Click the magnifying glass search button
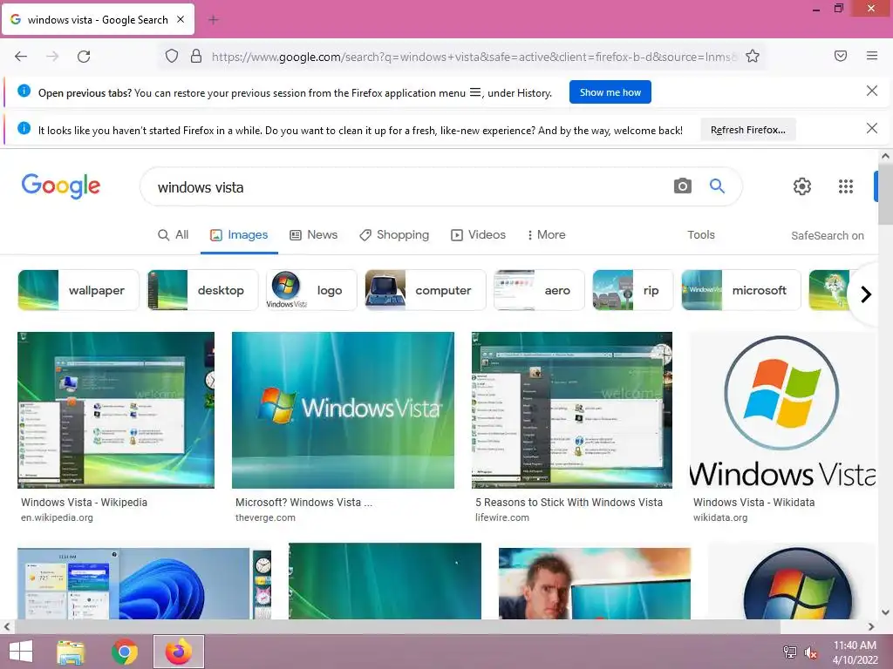 pyautogui.click(x=717, y=186)
